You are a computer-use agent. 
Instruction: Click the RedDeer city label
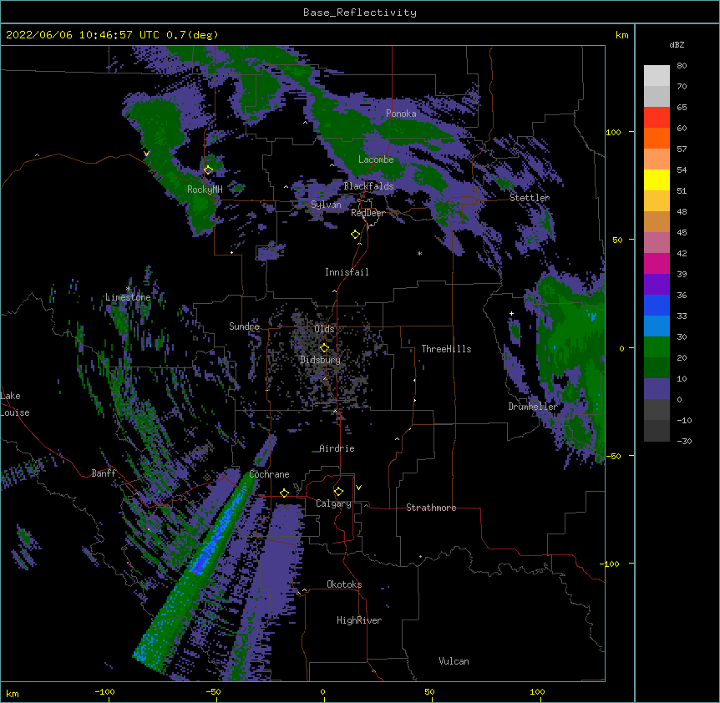(x=368, y=213)
